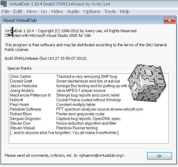Click the 'About VirtualDub' dialog title
This screenshot has width=178, height=167.
tap(20, 20)
